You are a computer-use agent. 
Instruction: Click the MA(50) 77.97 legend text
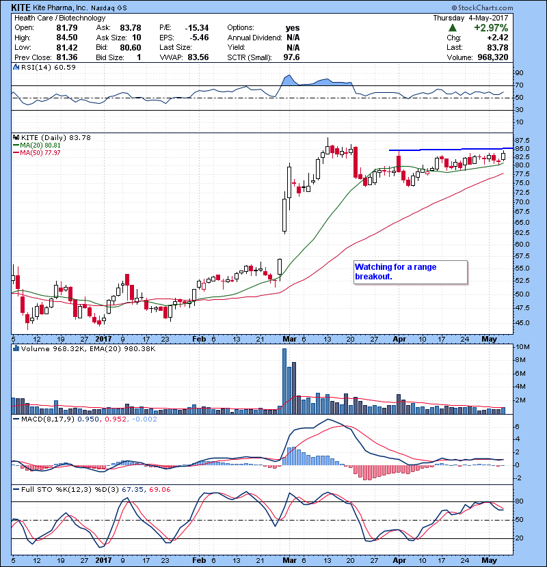(x=40, y=153)
